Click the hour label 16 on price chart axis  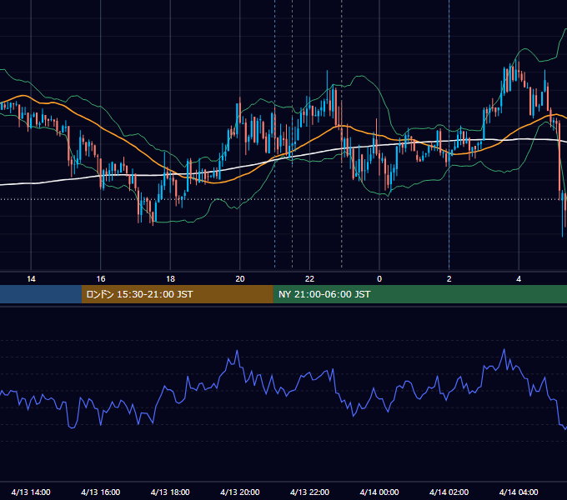coord(101,279)
